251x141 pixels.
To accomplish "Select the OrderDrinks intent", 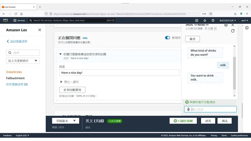I will 14,72.
